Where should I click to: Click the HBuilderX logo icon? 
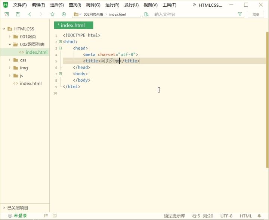6,5
